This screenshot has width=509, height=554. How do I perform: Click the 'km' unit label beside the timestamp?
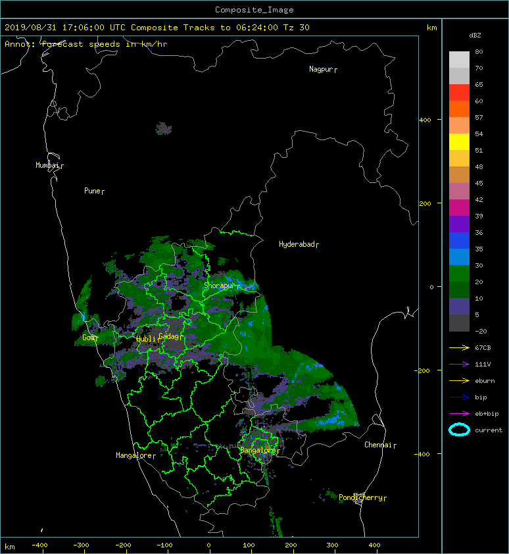[431, 28]
